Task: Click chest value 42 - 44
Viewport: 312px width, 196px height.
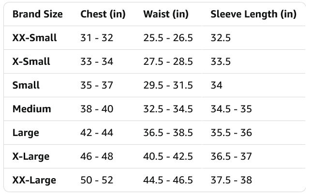Action: pos(97,133)
